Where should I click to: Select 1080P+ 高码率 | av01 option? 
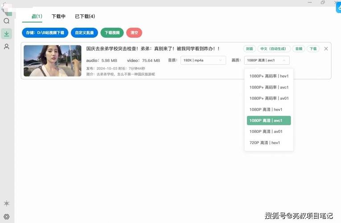pos(269,98)
